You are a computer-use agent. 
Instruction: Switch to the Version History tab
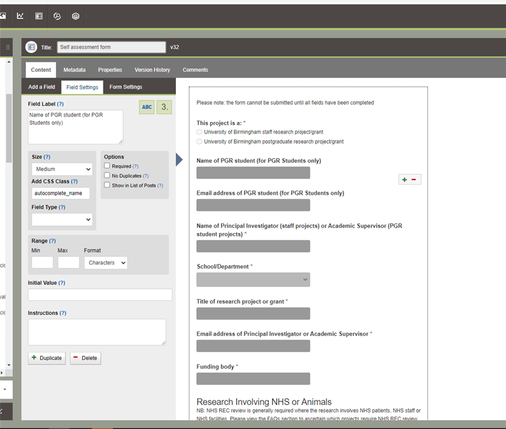pos(152,70)
